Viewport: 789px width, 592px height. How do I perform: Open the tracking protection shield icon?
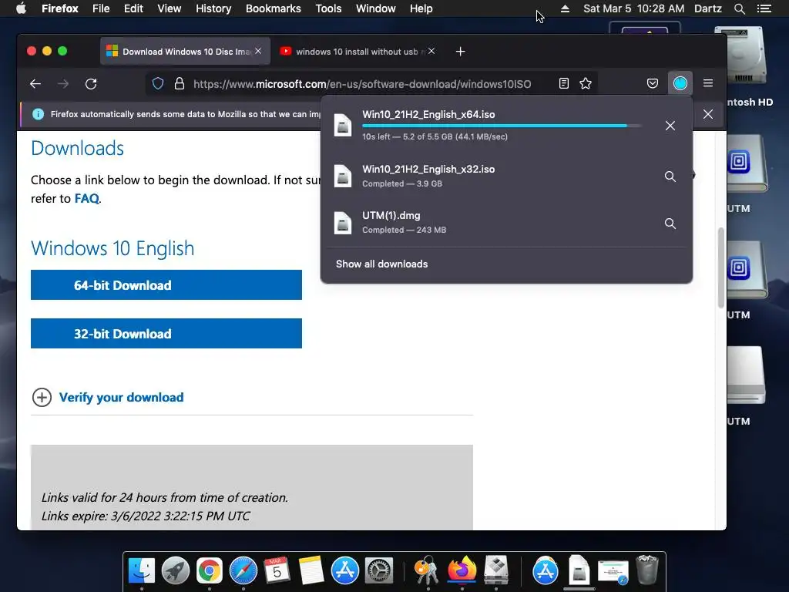coord(158,83)
